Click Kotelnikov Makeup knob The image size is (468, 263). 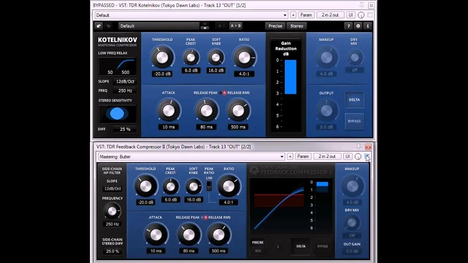pos(326,57)
